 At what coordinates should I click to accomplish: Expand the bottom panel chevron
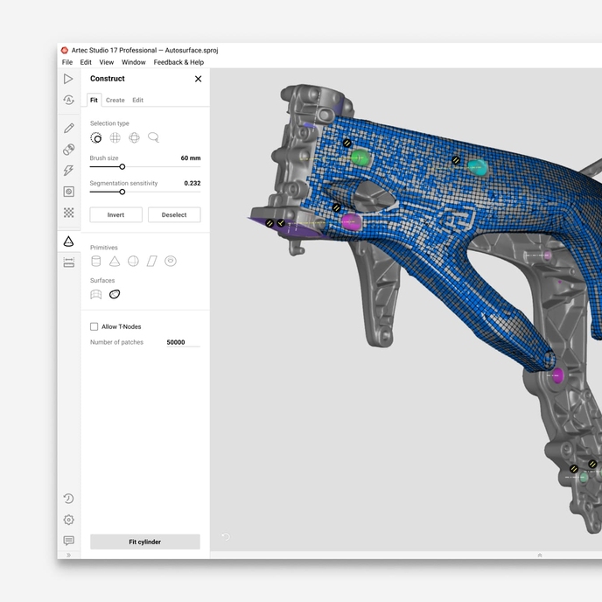click(540, 555)
